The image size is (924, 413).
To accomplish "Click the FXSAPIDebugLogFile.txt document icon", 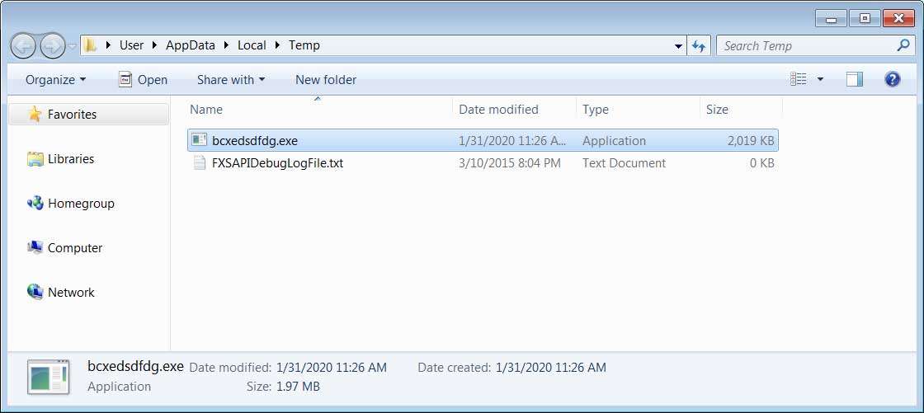I will pyautogui.click(x=199, y=163).
